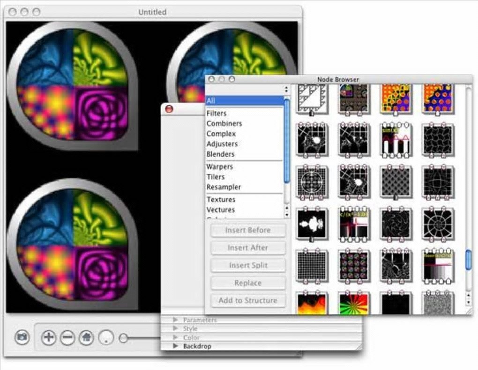Select the colorful spheres tiled node
The height and width of the screenshot is (370, 478).
coord(353,266)
